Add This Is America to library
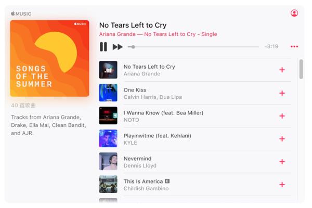The image size is (312, 208). click(282, 185)
